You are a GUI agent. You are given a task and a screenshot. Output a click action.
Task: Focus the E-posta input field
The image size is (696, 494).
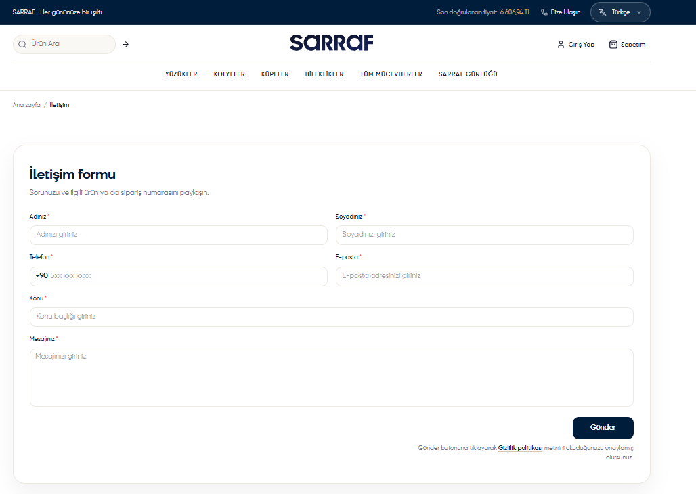484,276
